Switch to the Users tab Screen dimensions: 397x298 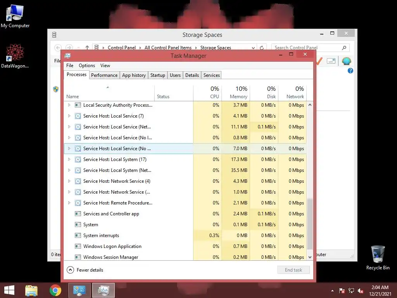[x=175, y=75]
